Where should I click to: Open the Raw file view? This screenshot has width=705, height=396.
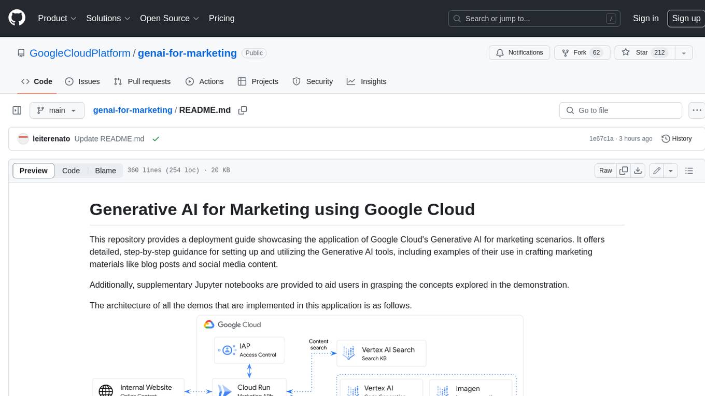pos(605,171)
